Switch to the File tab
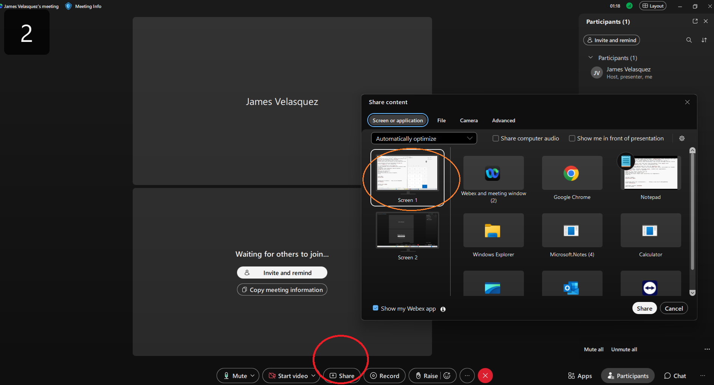This screenshot has width=714, height=385. coord(441,120)
